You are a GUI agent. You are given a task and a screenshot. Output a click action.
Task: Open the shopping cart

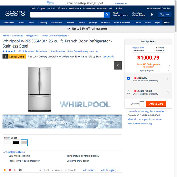[165, 14]
